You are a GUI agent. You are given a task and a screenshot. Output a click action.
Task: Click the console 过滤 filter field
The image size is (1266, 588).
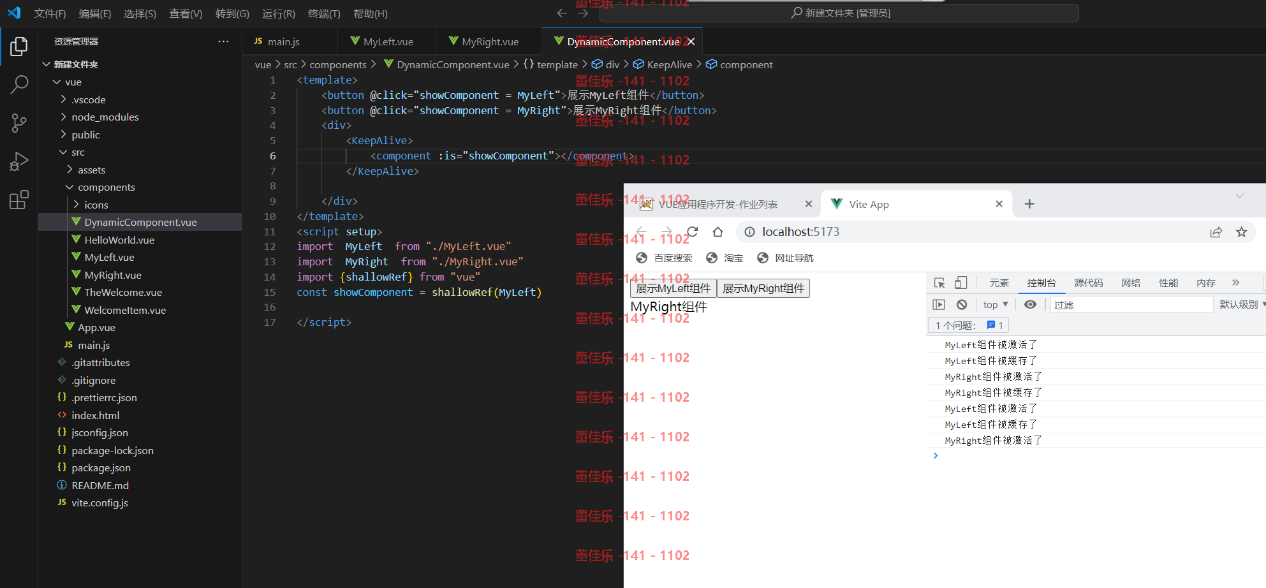pos(1131,305)
